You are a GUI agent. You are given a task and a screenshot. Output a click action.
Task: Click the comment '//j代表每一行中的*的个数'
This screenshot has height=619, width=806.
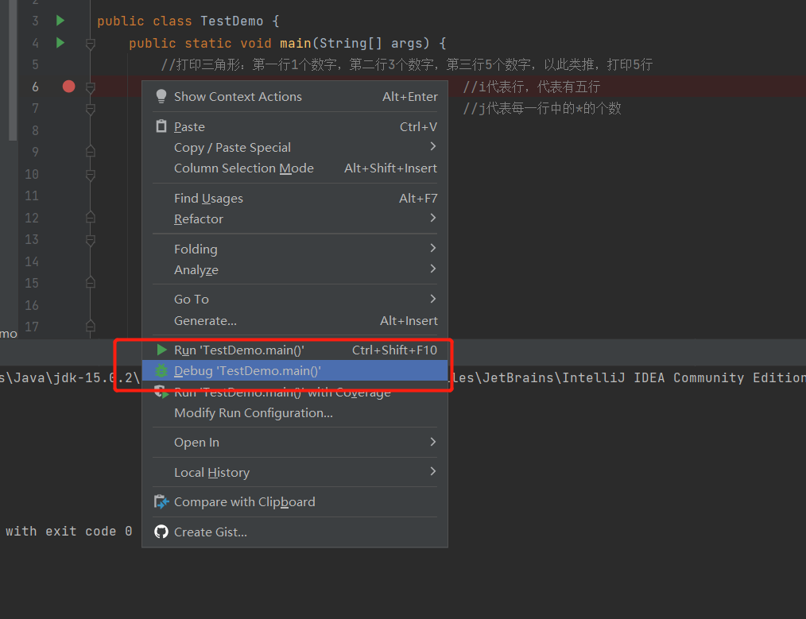click(x=542, y=108)
